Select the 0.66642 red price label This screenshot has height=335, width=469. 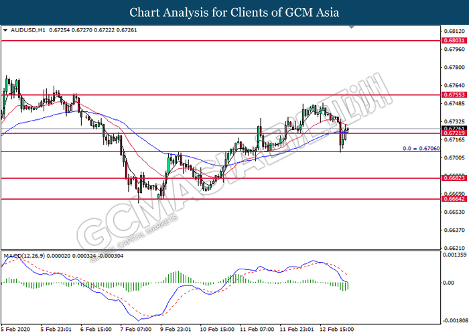pyautogui.click(x=454, y=199)
